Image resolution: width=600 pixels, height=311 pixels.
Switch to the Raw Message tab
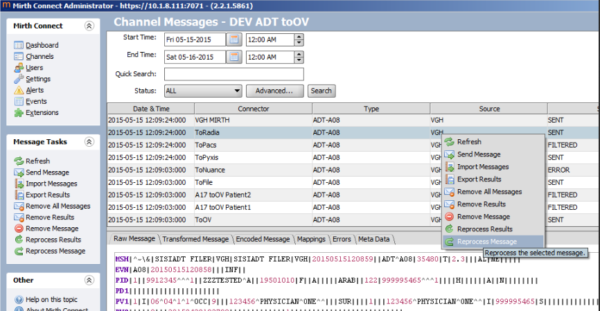(134, 239)
